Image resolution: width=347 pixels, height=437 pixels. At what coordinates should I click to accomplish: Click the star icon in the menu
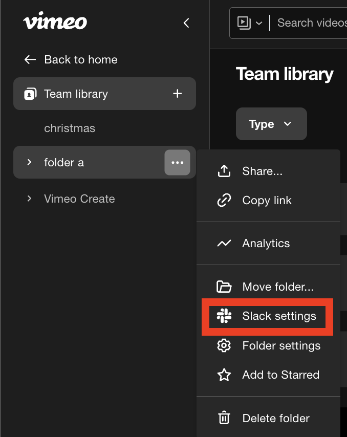224,375
